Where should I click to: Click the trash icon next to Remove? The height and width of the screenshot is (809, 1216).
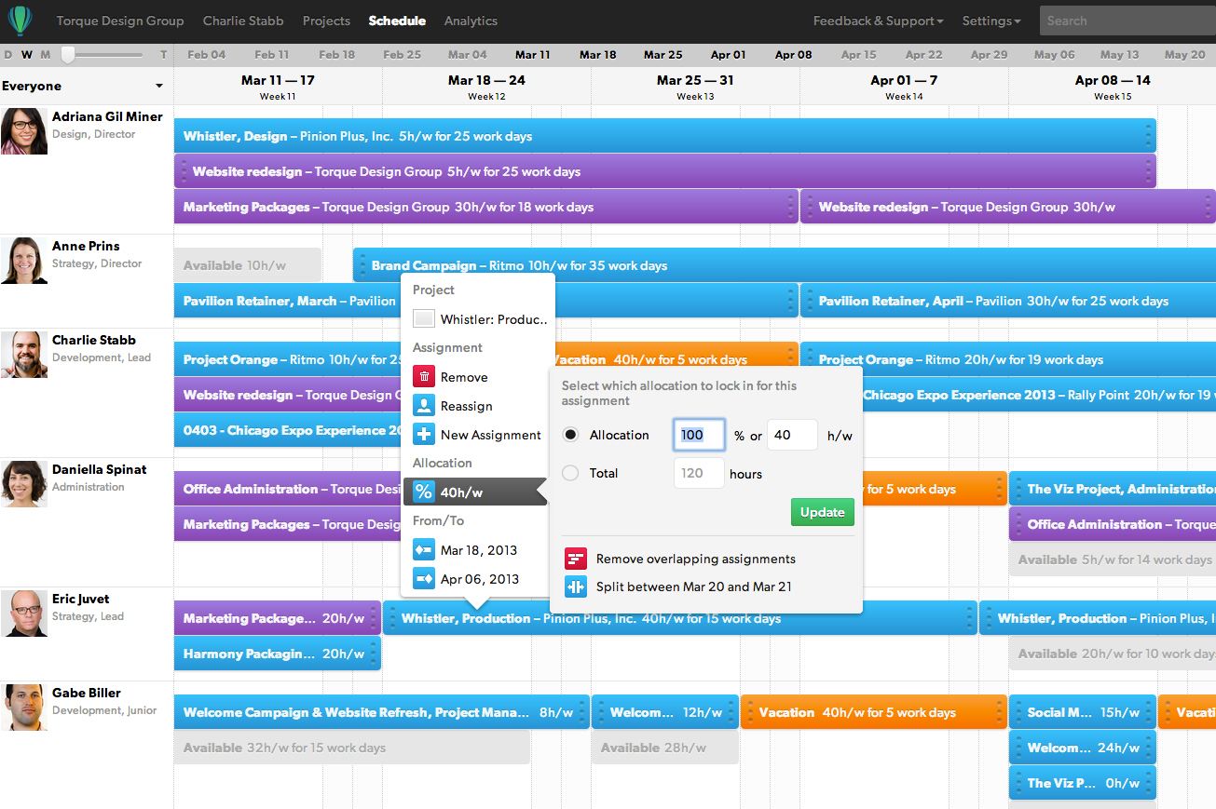click(x=424, y=377)
